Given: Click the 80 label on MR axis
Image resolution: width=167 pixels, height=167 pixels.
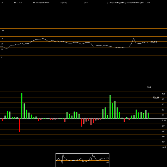Looking at the screenshot, I should [x=163, y=99].
